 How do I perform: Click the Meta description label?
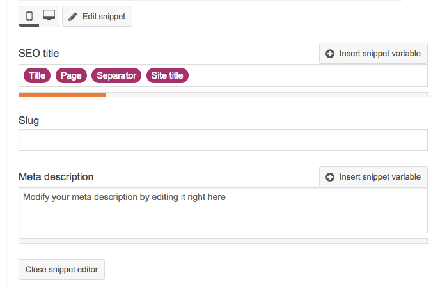coord(56,177)
